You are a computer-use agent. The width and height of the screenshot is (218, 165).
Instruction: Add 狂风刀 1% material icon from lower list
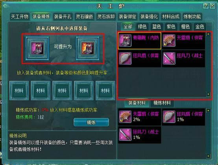125,134
